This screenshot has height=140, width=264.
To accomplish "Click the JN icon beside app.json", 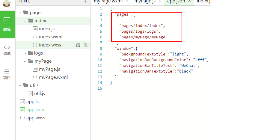I will [22, 110].
